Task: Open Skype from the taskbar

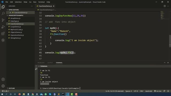Action: (x=50, y=94)
